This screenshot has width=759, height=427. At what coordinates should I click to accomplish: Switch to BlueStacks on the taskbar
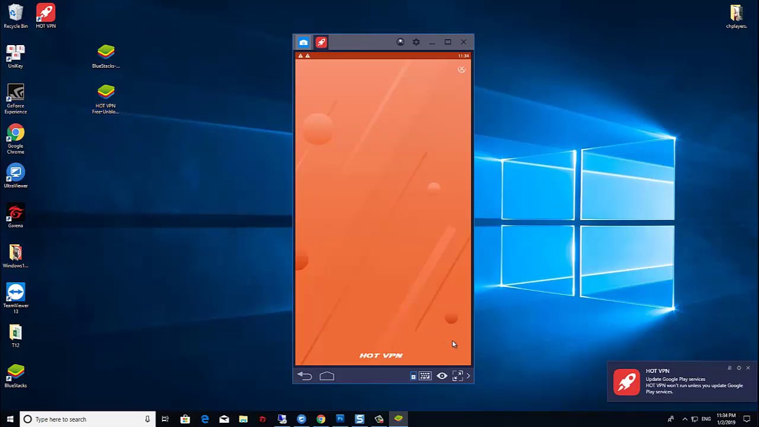tap(398, 419)
